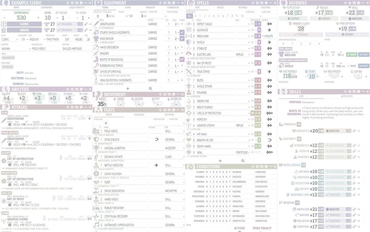370x232 pixels.
Task: Switch to the ADJUSTMENTS tab
Action: point(77,7)
